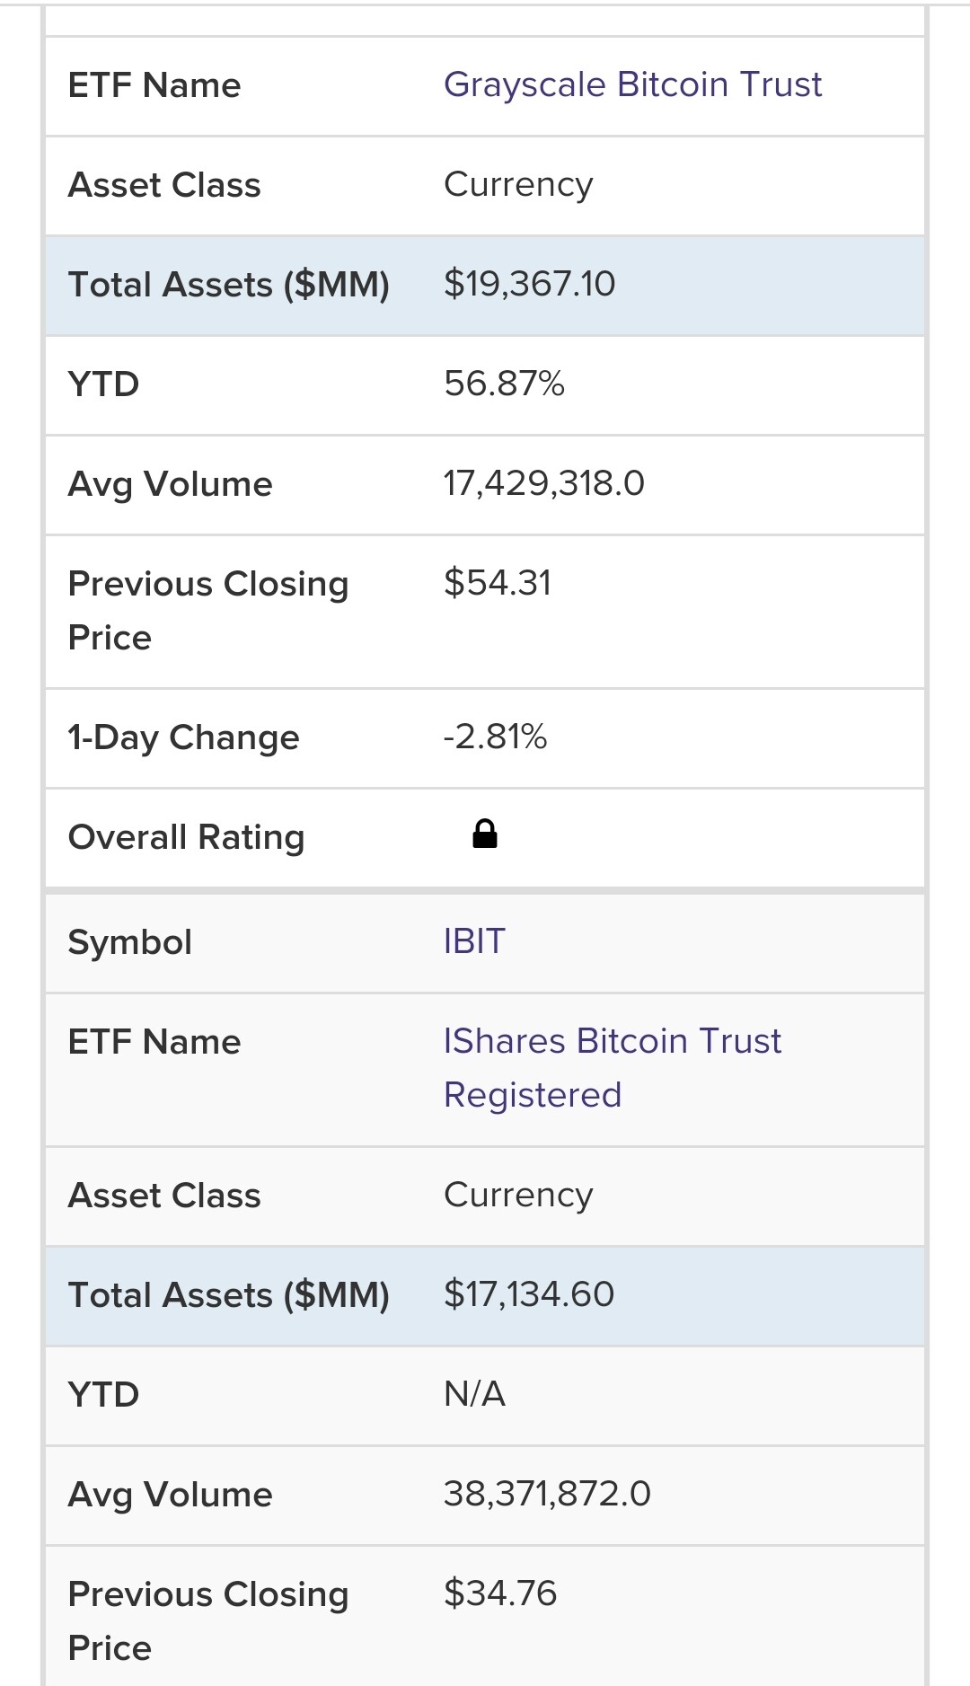Click the Overall Rating lock icon

pos(485,834)
